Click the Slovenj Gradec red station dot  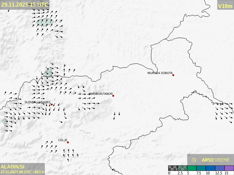52,105
